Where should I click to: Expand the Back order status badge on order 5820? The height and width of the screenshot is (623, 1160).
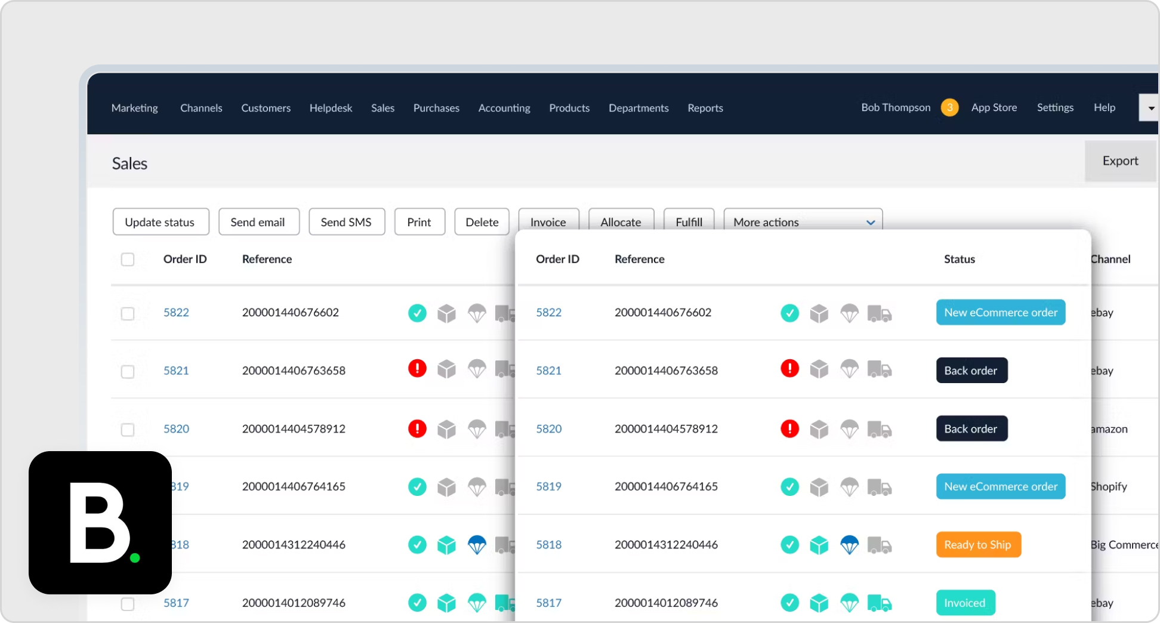(971, 428)
